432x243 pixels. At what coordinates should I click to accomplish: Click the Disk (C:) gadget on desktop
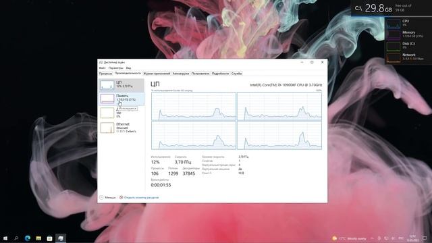(x=408, y=46)
